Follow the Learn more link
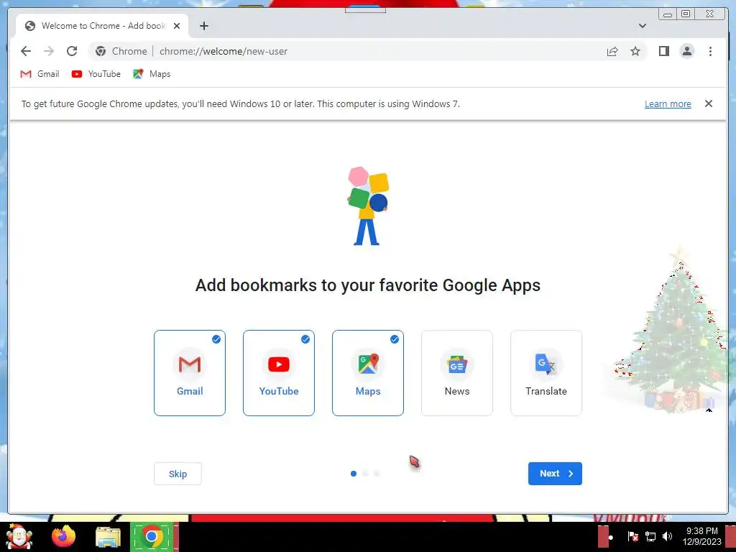Screen dimensions: 736x552 668,103
